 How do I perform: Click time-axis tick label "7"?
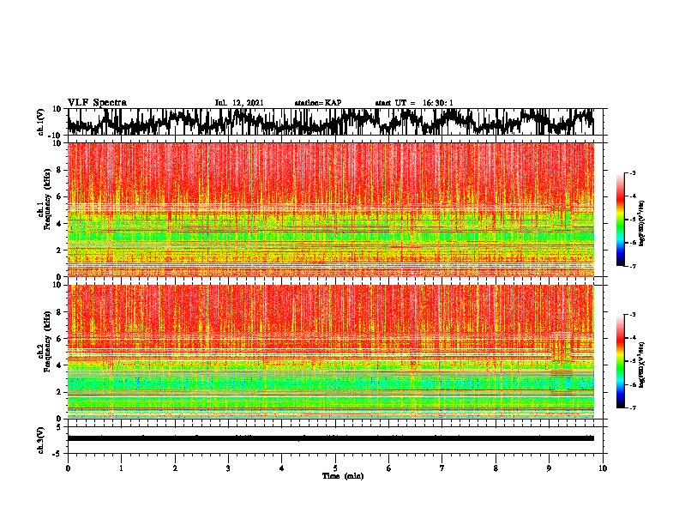442,468
